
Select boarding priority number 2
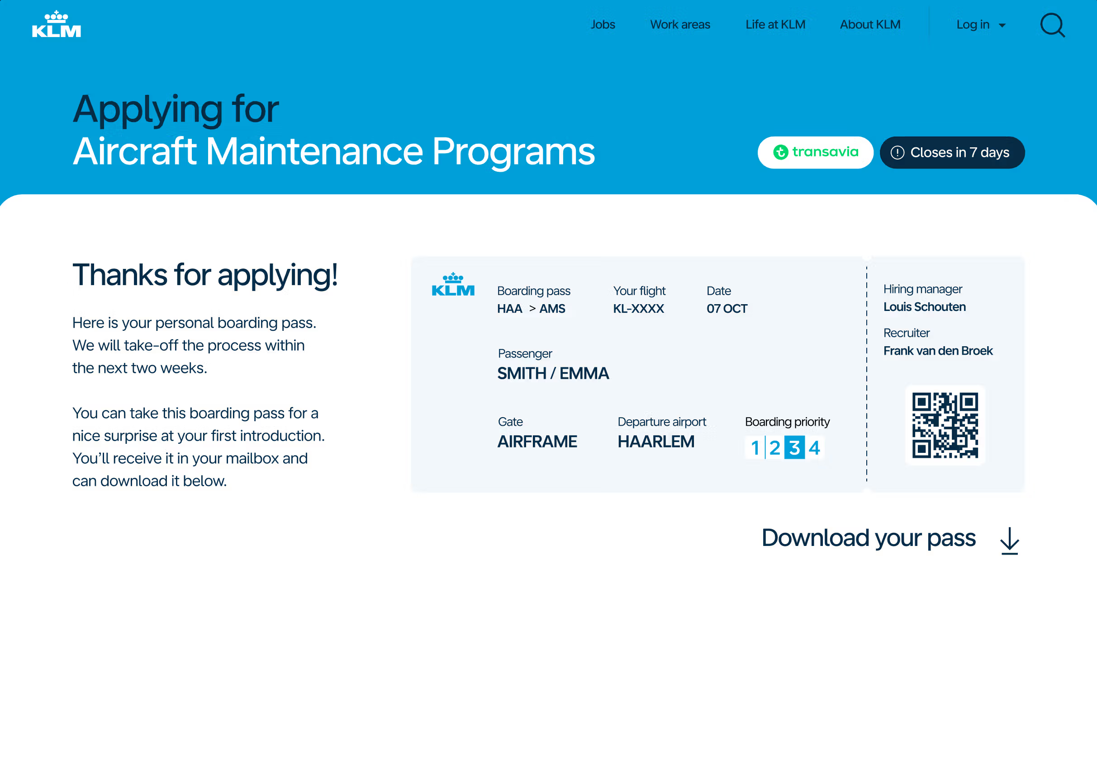coord(775,447)
